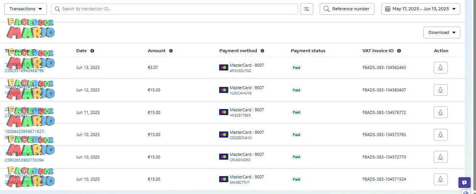The image size is (476, 194).
Task: Click the info icon beside the Date header
Action: pos(92,51)
